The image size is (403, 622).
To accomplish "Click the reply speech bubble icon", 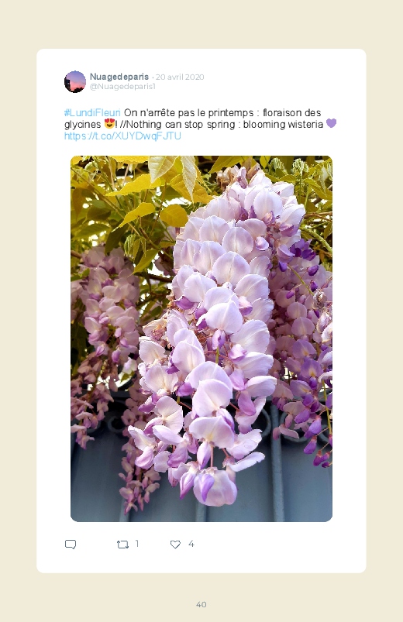I will (x=71, y=545).
